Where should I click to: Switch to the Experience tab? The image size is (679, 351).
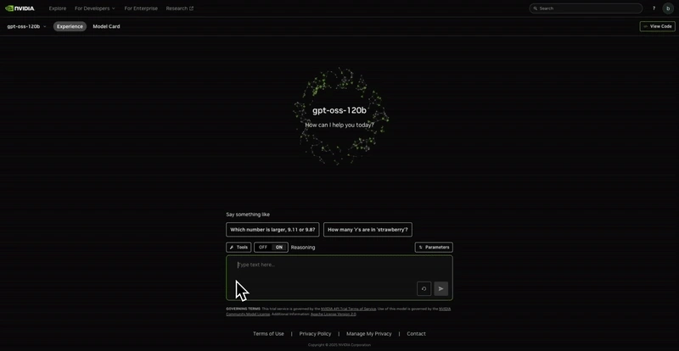click(x=70, y=26)
